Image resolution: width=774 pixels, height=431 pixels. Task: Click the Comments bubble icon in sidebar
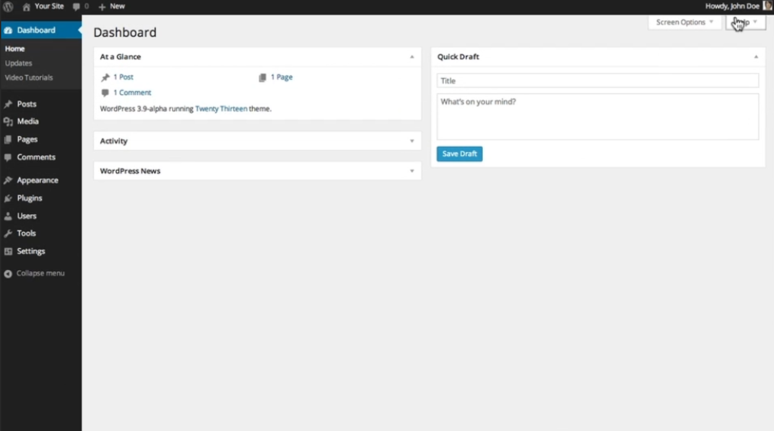(x=8, y=157)
